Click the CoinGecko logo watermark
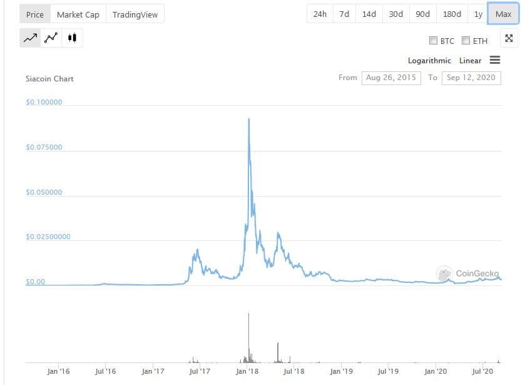 (x=468, y=274)
